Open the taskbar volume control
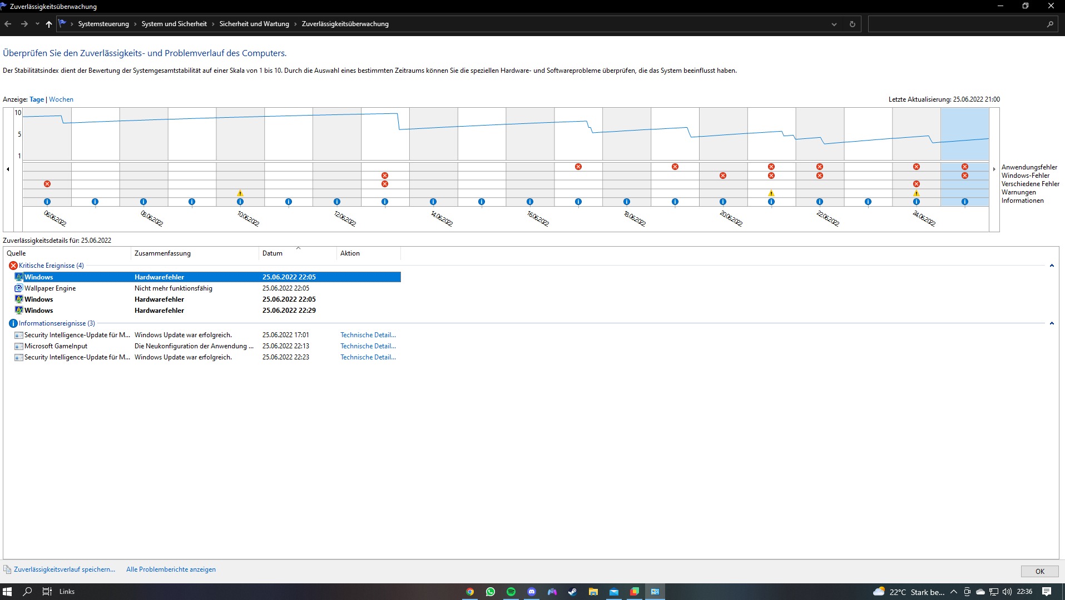 (1007, 592)
